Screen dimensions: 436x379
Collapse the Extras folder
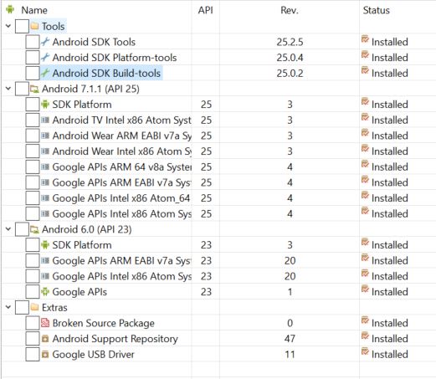(x=8, y=307)
